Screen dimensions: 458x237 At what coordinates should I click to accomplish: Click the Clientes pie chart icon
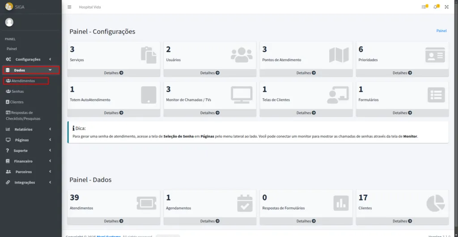[x=435, y=203]
